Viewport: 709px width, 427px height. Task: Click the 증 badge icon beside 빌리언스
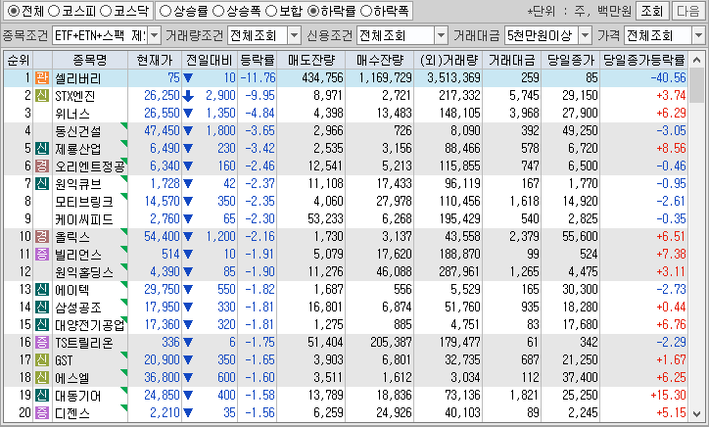pyautogui.click(x=42, y=255)
